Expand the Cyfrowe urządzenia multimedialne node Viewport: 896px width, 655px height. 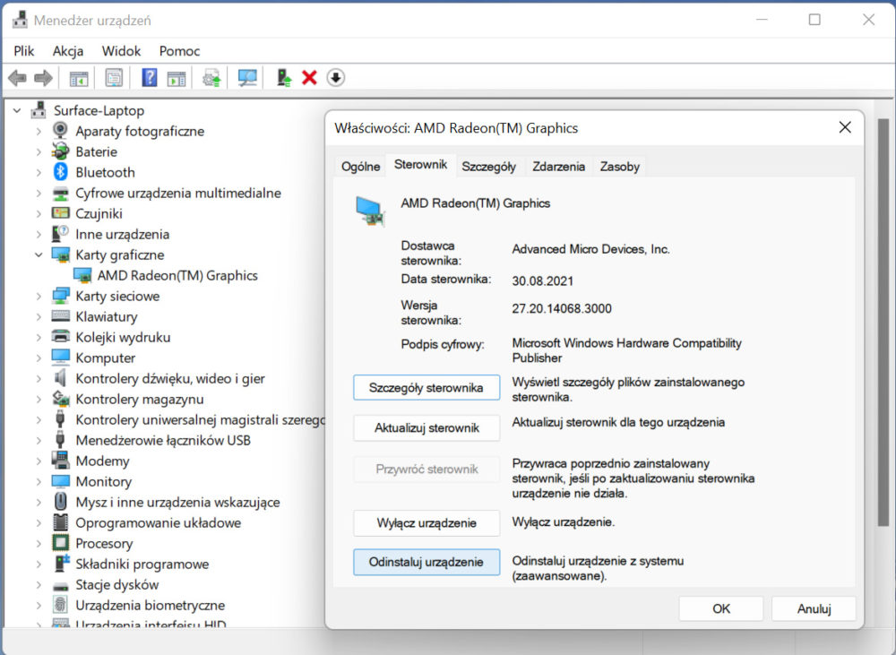39,193
